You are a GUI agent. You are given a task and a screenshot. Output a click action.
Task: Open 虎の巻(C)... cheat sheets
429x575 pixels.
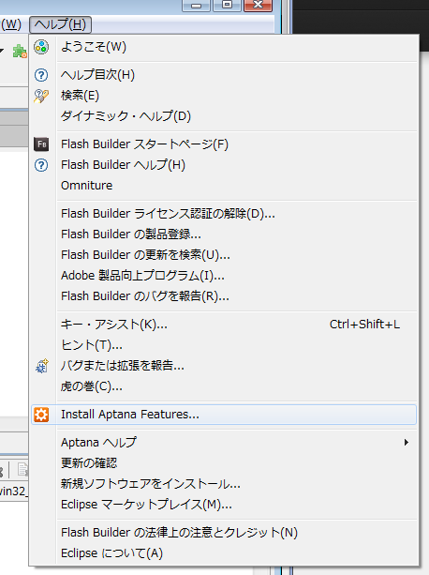[224, 386]
